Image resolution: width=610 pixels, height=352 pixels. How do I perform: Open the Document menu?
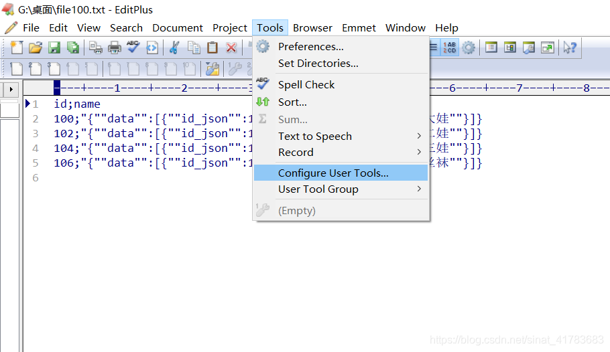pyautogui.click(x=178, y=28)
